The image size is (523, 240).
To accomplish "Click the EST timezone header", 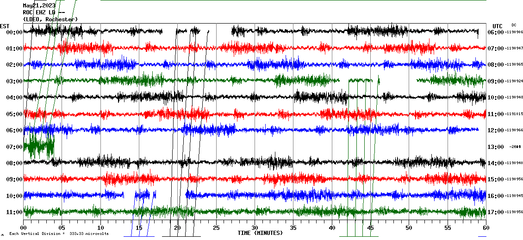I will pos(5,26).
